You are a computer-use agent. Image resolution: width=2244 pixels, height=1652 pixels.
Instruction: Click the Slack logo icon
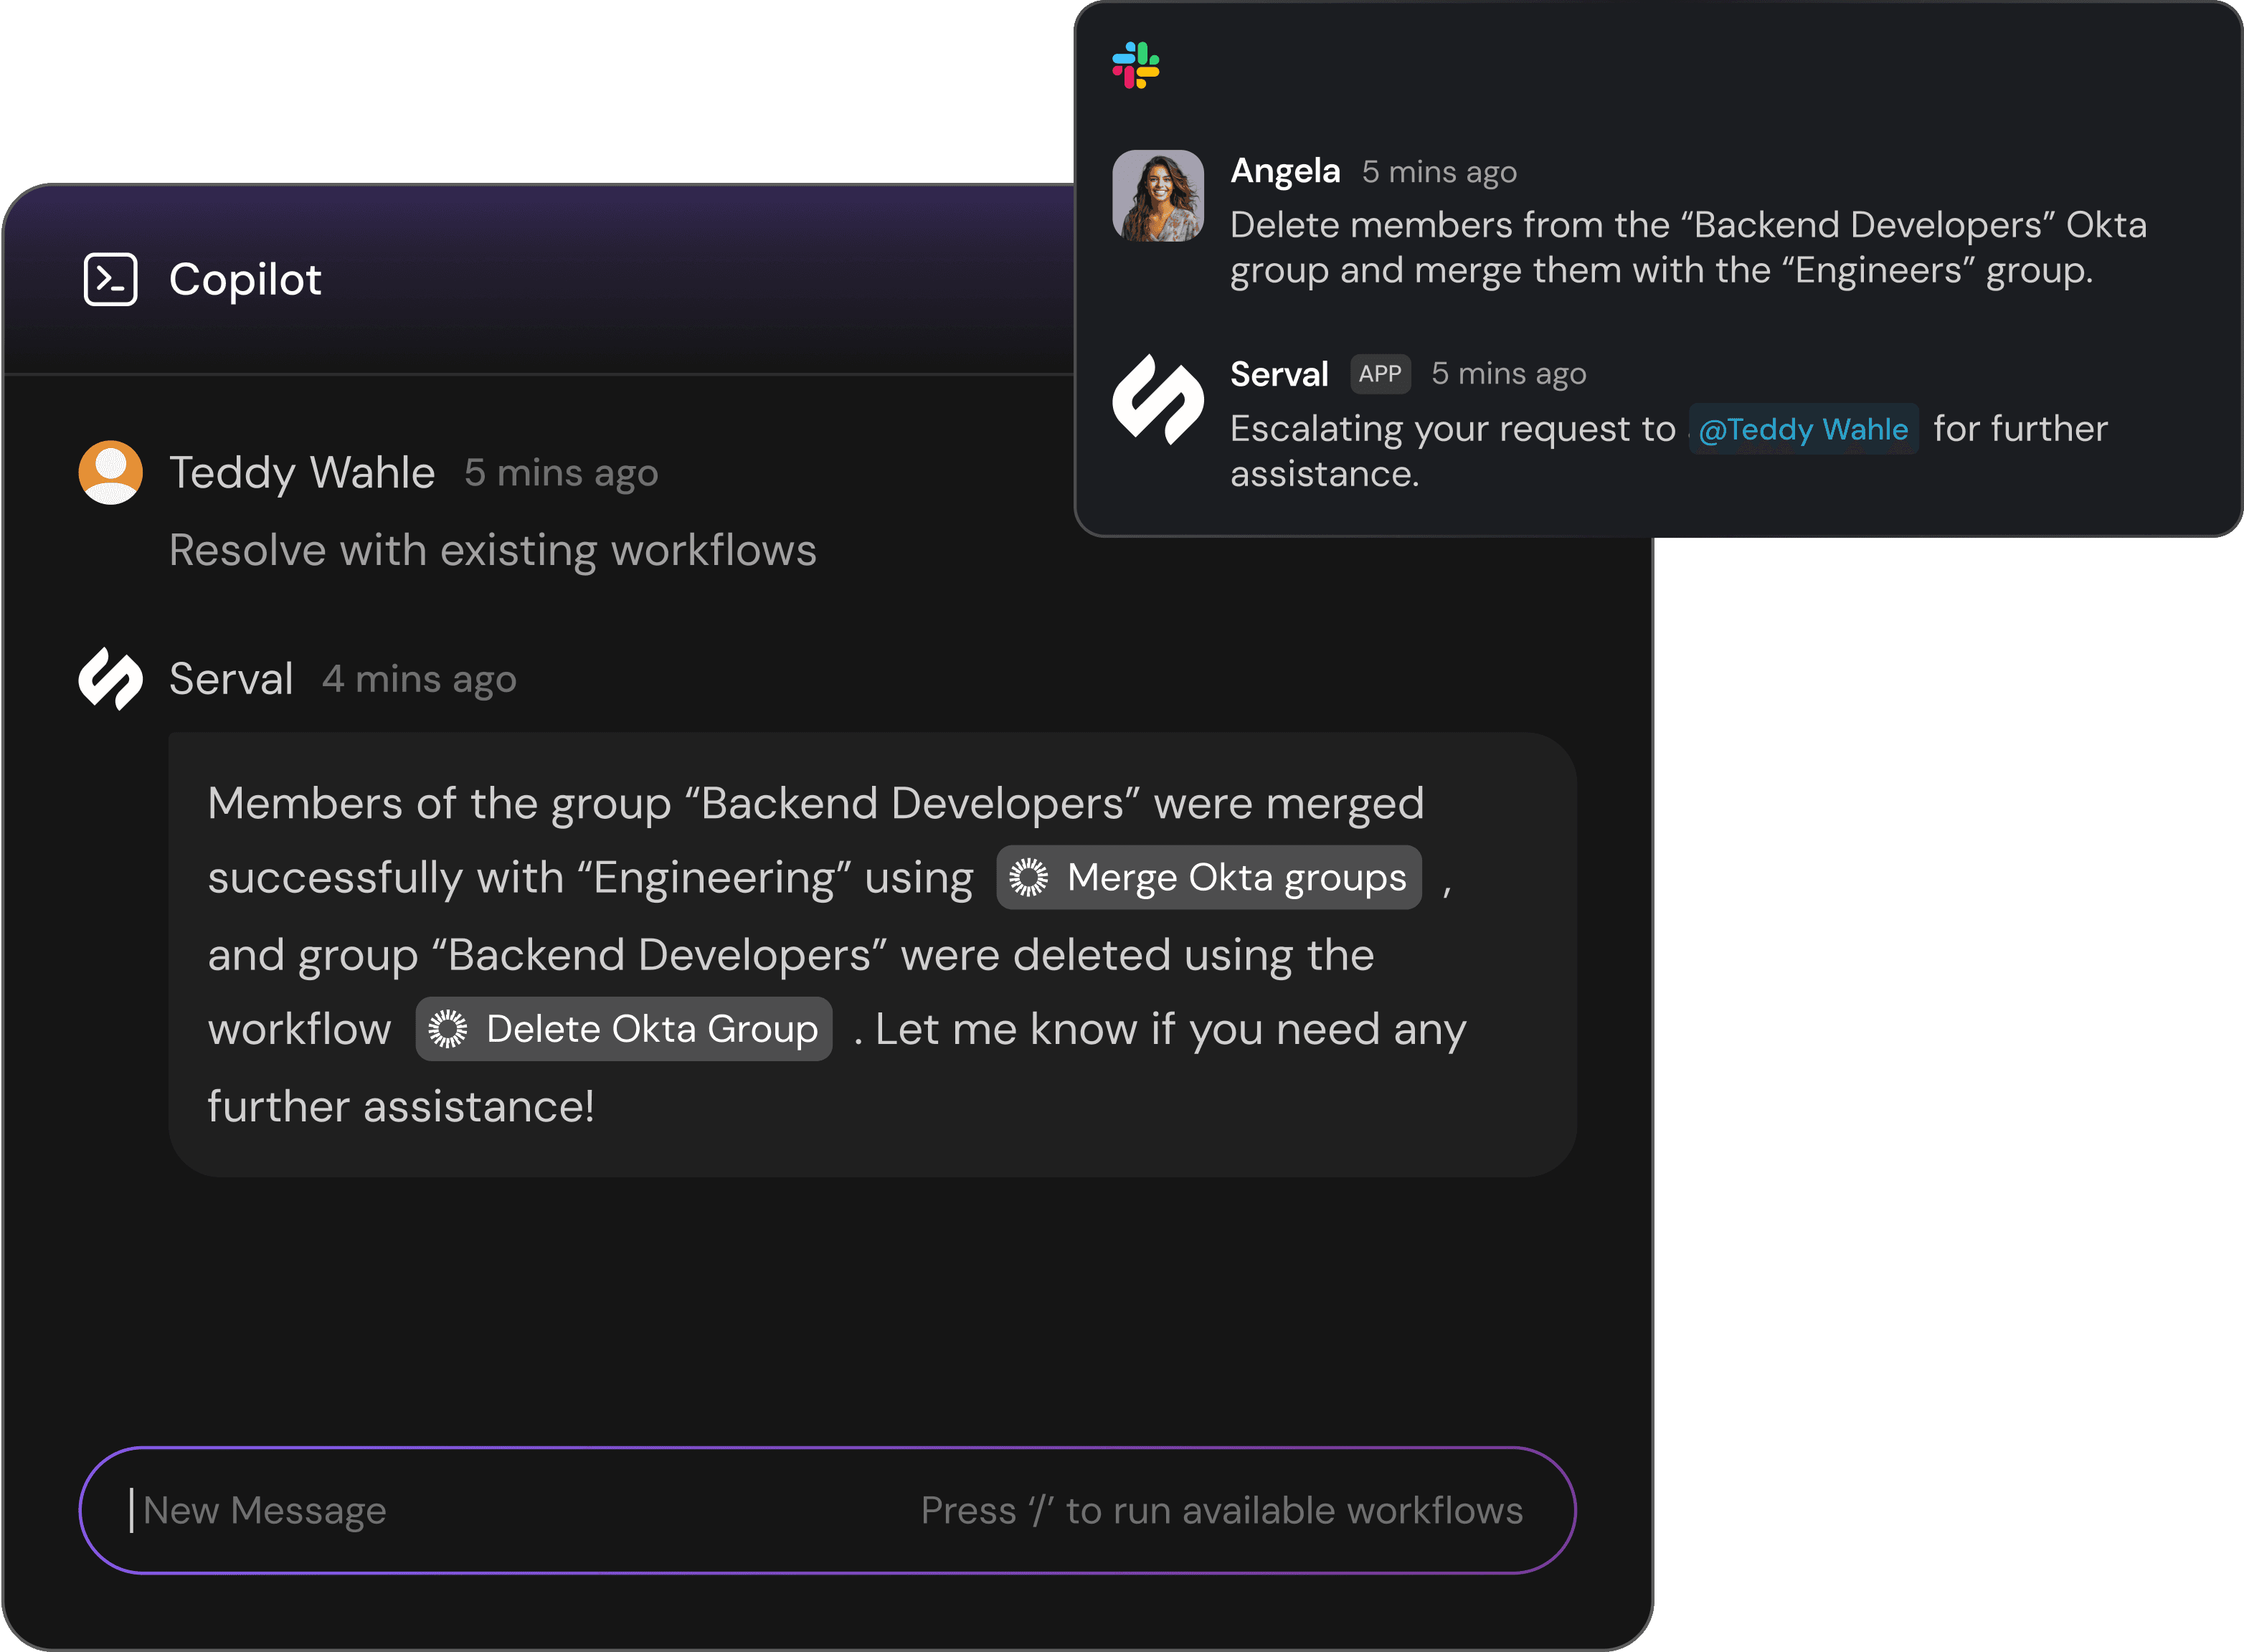1136,65
